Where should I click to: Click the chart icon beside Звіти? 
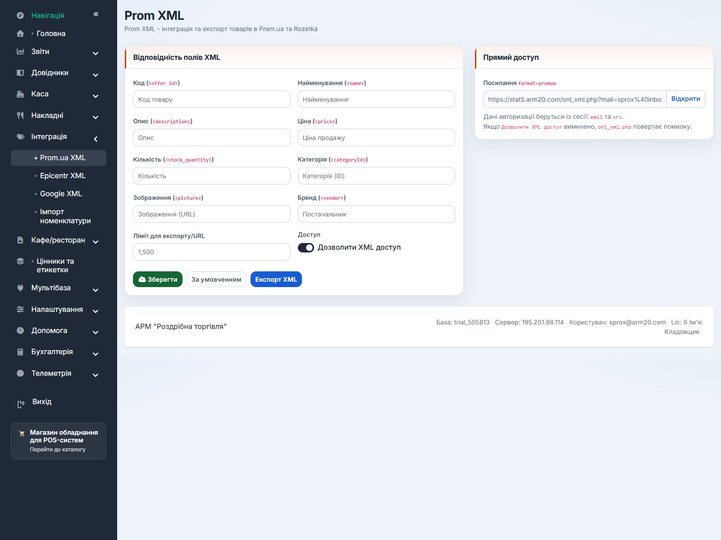tap(20, 51)
